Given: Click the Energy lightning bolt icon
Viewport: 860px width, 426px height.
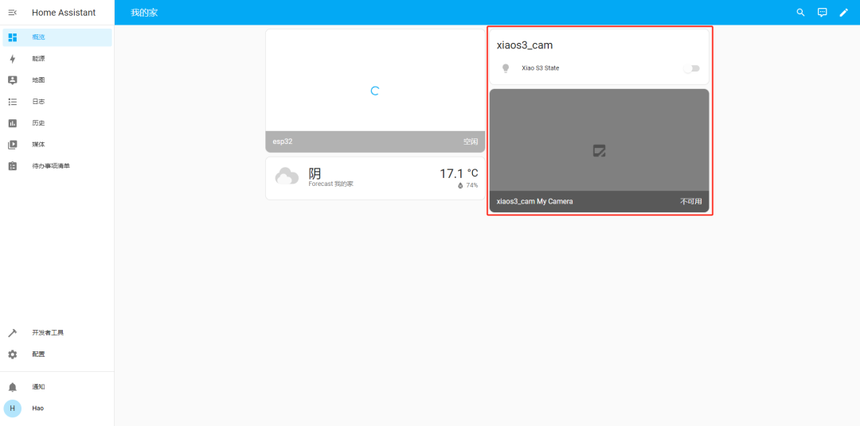Looking at the screenshot, I should [13, 59].
